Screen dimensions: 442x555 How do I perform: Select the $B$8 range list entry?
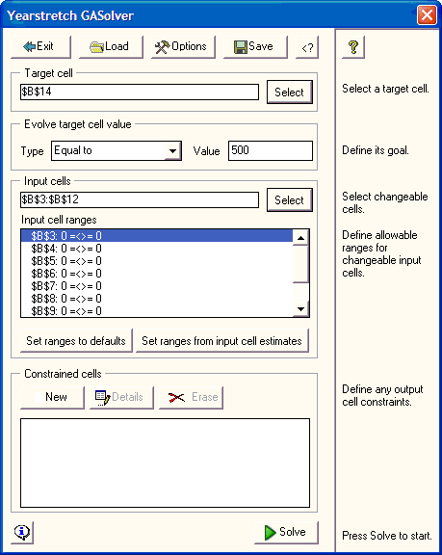pos(157,299)
